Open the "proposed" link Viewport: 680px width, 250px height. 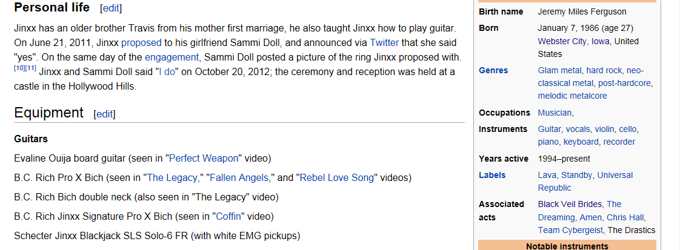(x=141, y=42)
